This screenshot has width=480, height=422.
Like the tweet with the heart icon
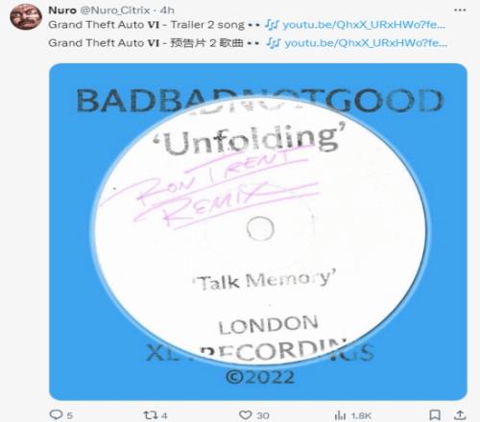[246, 415]
